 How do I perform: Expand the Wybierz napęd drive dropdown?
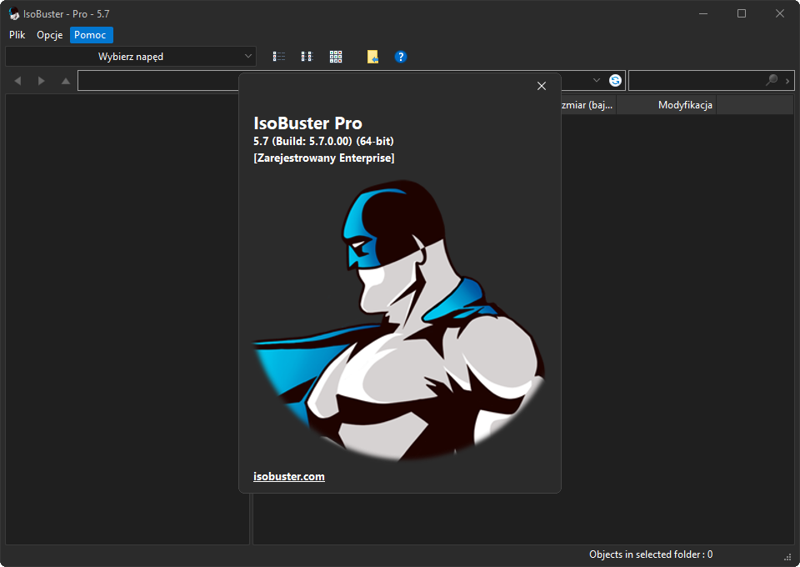pos(131,57)
